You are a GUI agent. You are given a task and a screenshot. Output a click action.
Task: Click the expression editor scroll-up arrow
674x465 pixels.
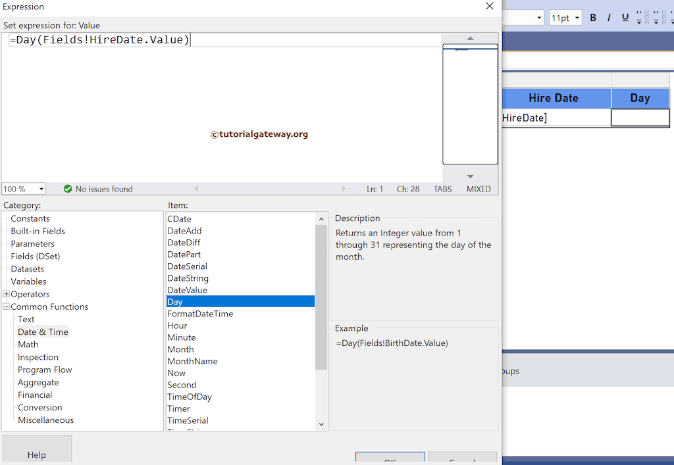pos(470,38)
